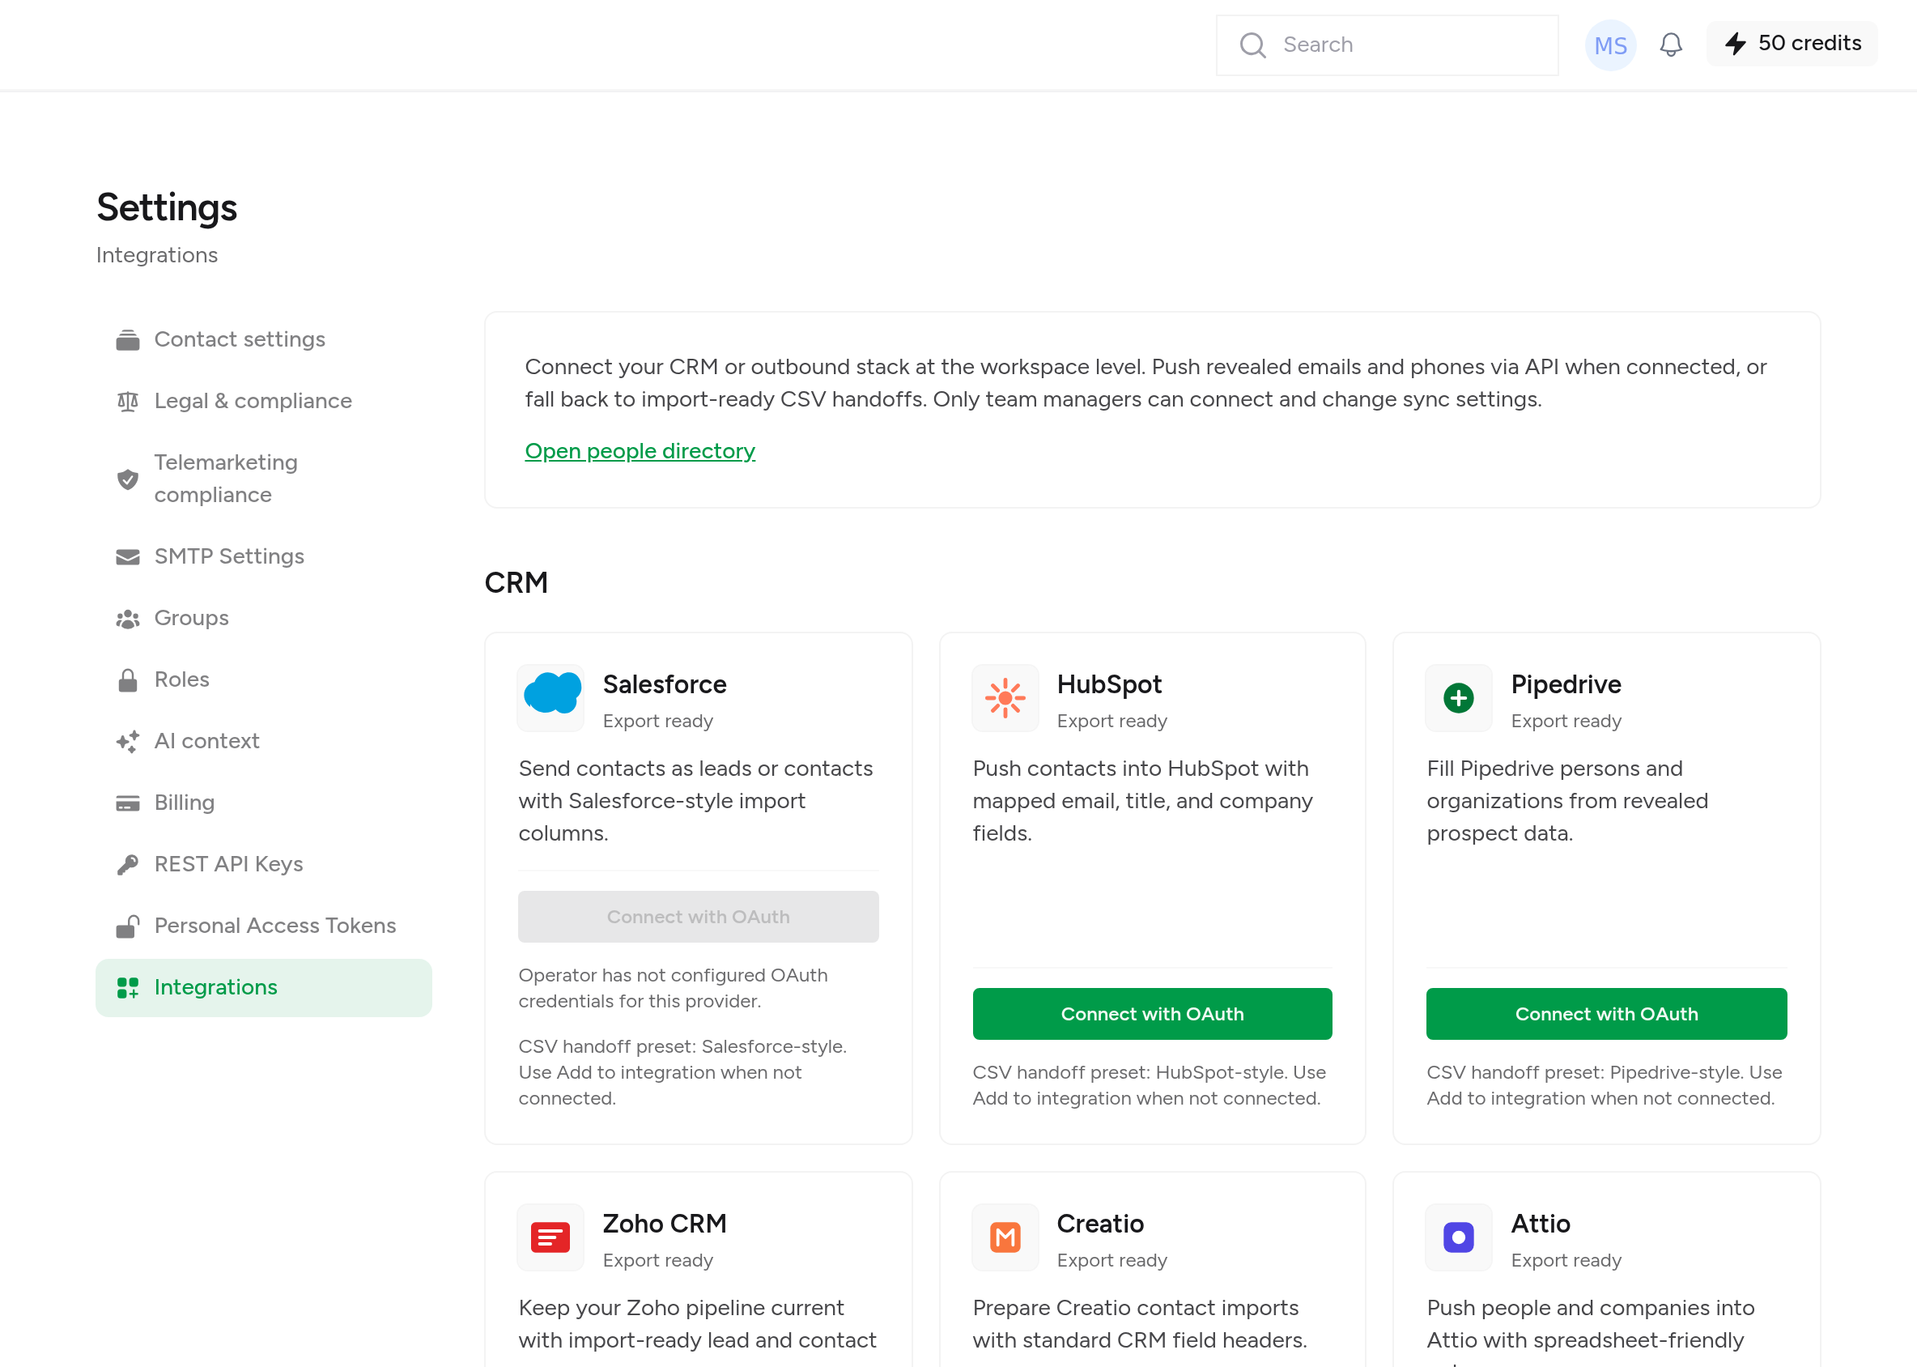Click the HubSpot logo icon
1917x1367 pixels.
1005,698
